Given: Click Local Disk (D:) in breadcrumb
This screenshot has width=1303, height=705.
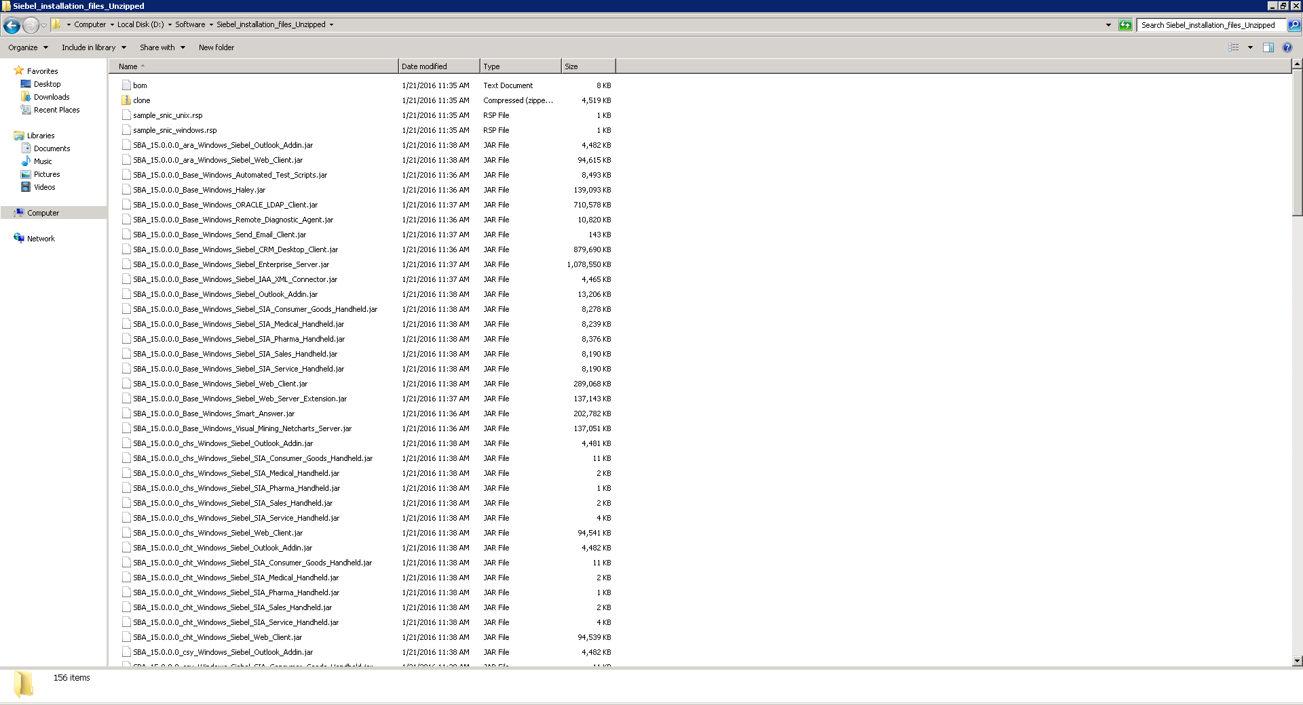Looking at the screenshot, I should tap(140, 24).
